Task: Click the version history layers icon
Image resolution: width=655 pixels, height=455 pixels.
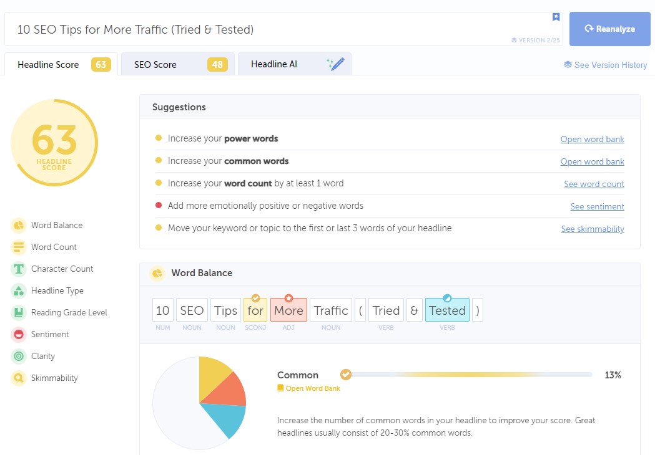Action: coord(568,65)
